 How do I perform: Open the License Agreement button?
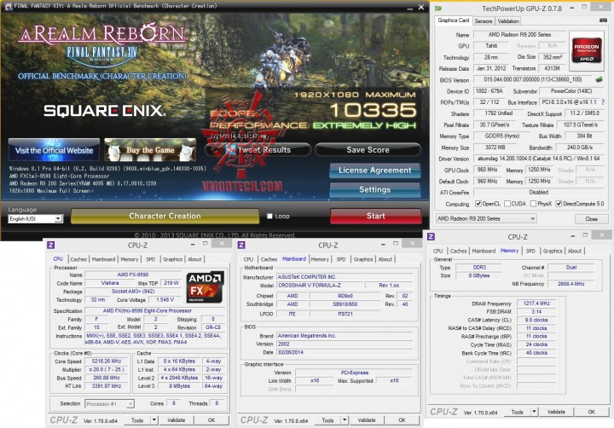pos(374,171)
